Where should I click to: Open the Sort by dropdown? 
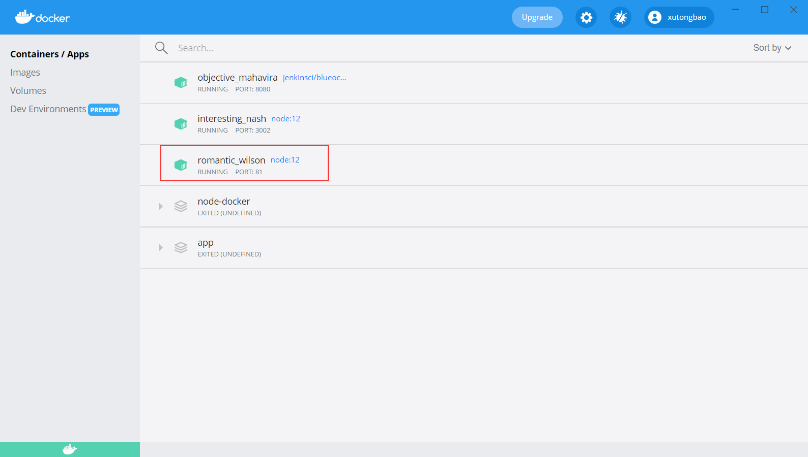coord(772,48)
